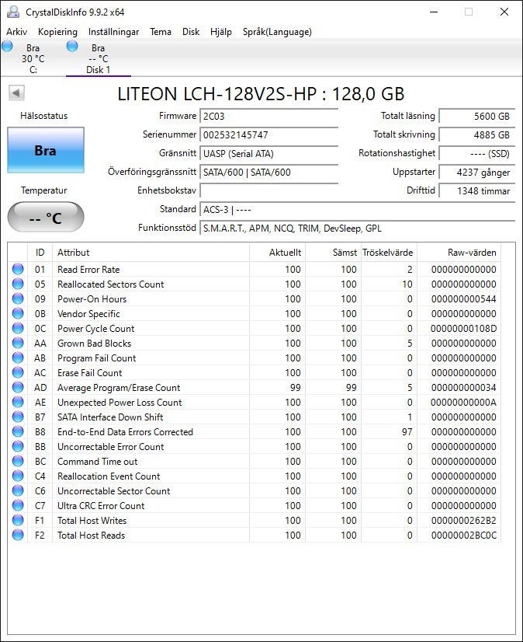
Task: Click the Gränssnitt field UASP (Serial ATA)
Action: coord(268,154)
